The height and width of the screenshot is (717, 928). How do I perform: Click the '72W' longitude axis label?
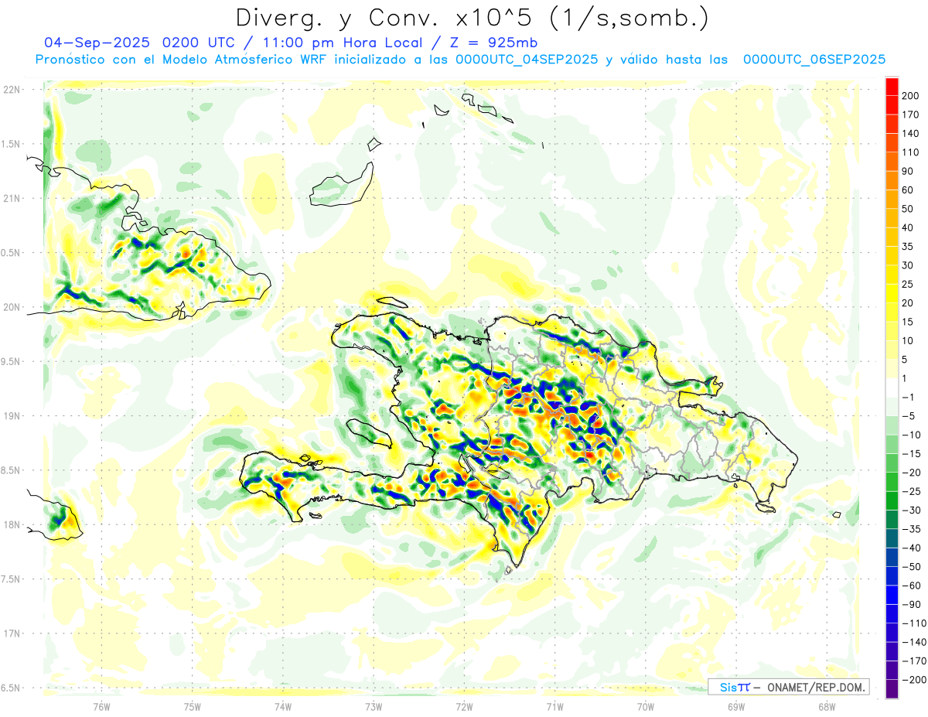pos(464,706)
